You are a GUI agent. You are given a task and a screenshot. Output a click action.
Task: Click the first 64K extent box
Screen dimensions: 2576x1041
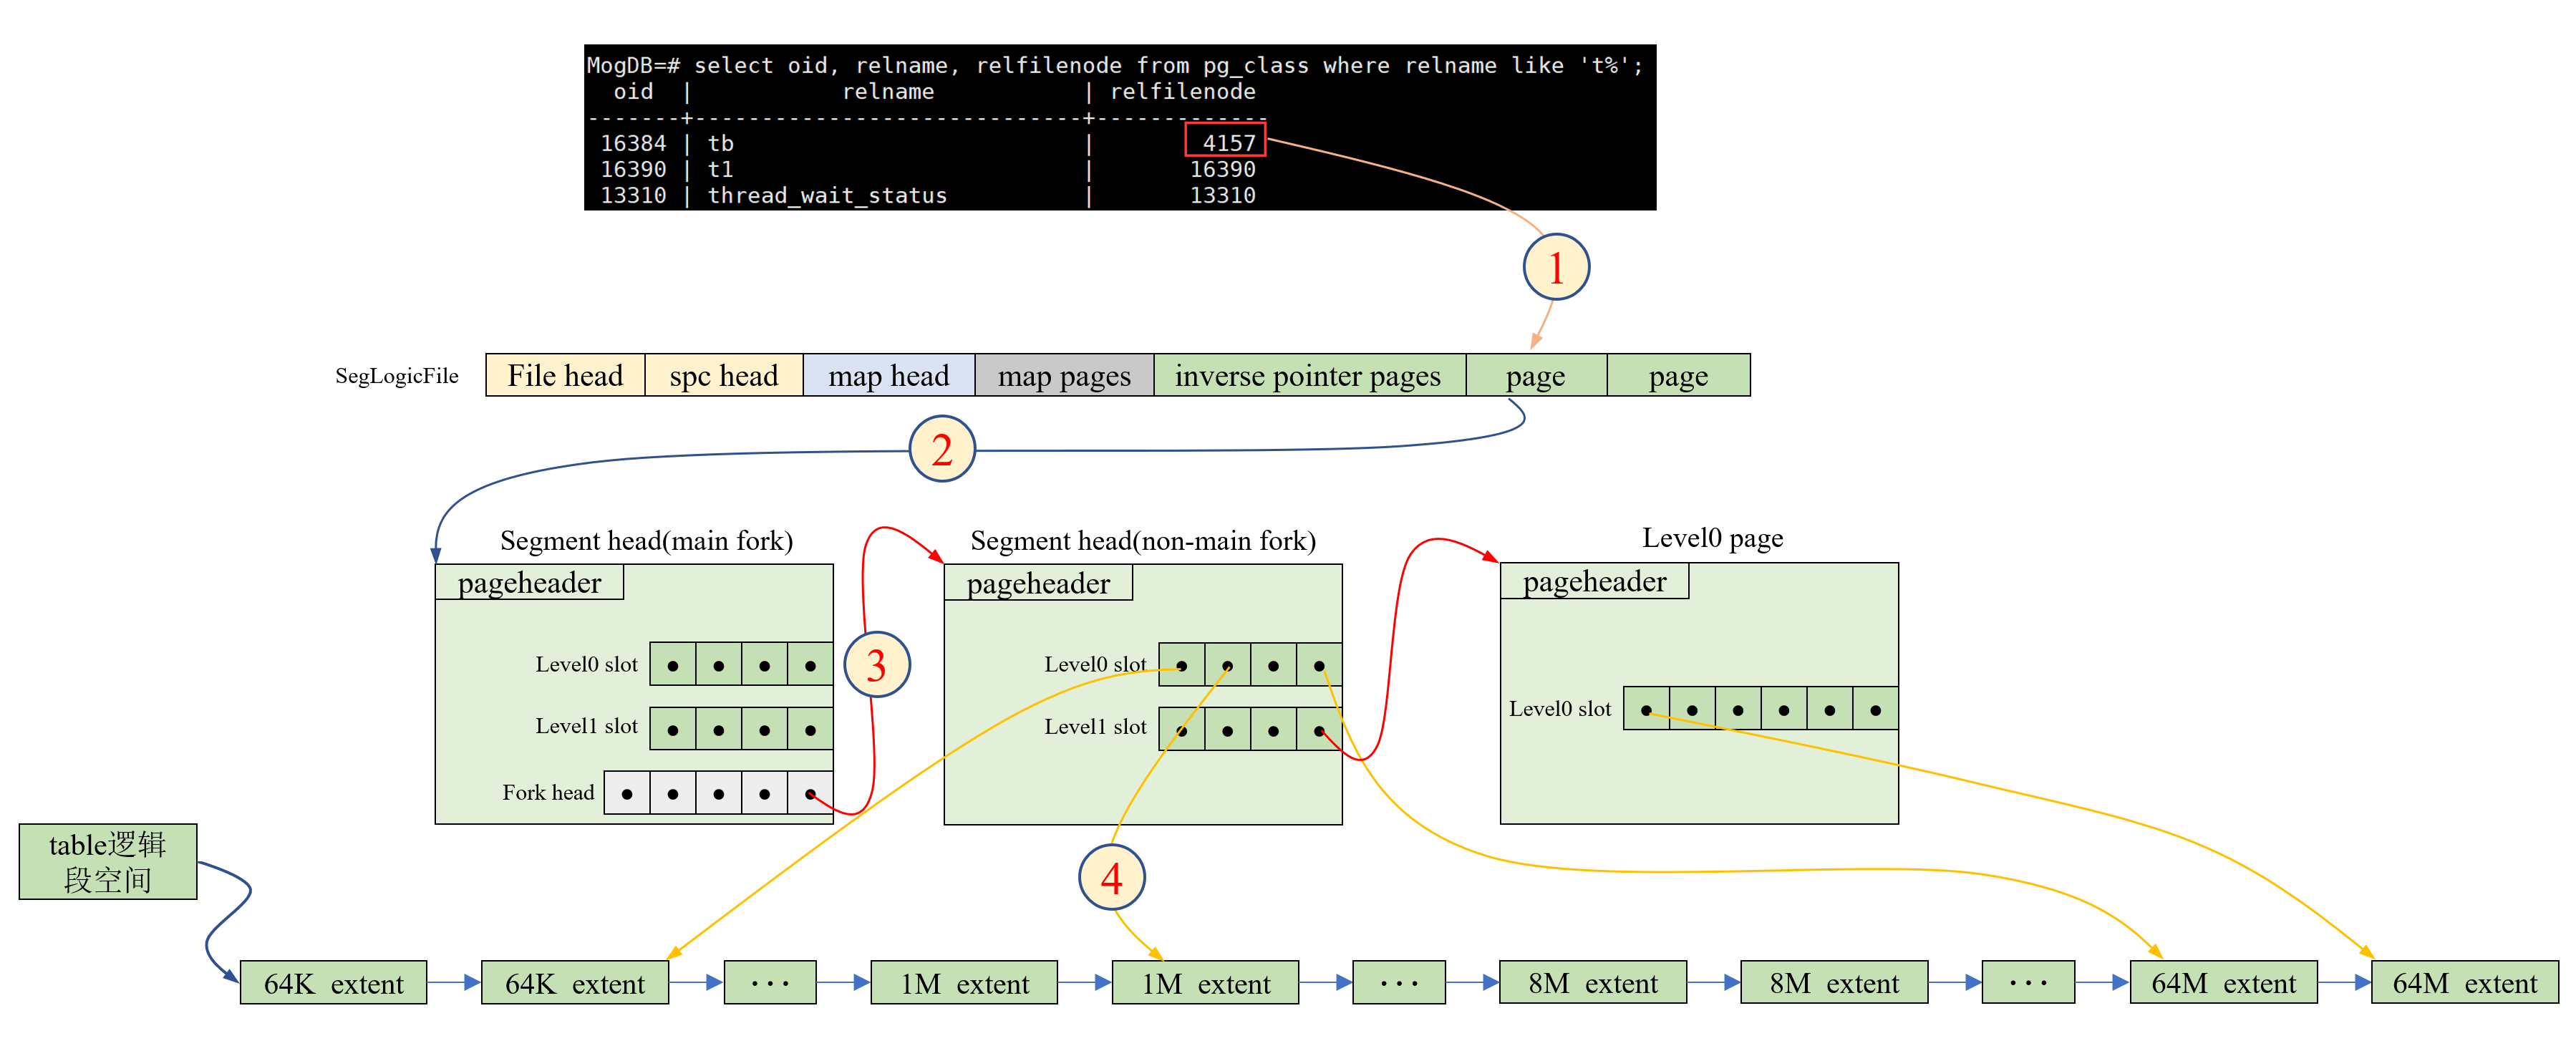[x=333, y=983]
